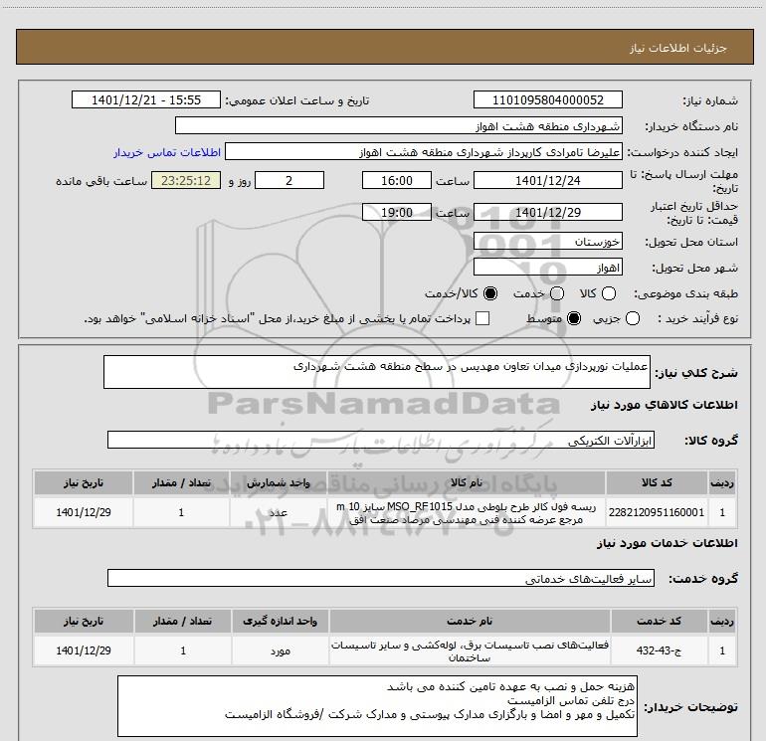Click the price validity time 19:00
This screenshot has width=766, height=741.
(x=397, y=212)
